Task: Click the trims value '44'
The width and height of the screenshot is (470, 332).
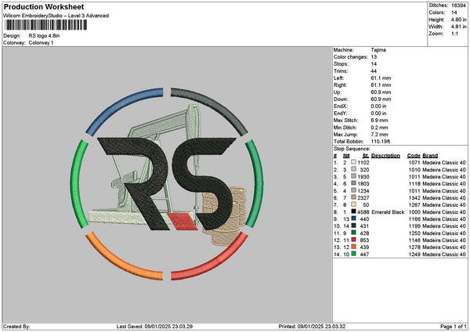Action: pyautogui.click(x=374, y=71)
